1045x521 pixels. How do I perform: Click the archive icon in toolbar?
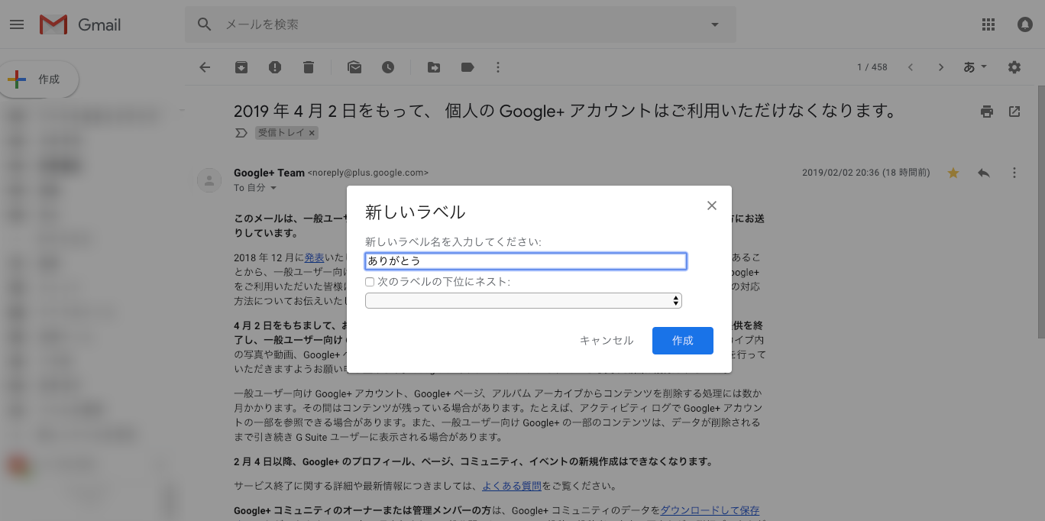241,67
